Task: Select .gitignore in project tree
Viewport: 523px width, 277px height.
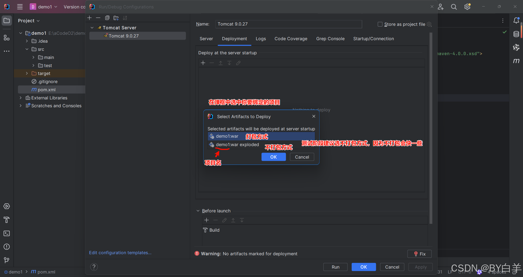Action: [x=48, y=81]
